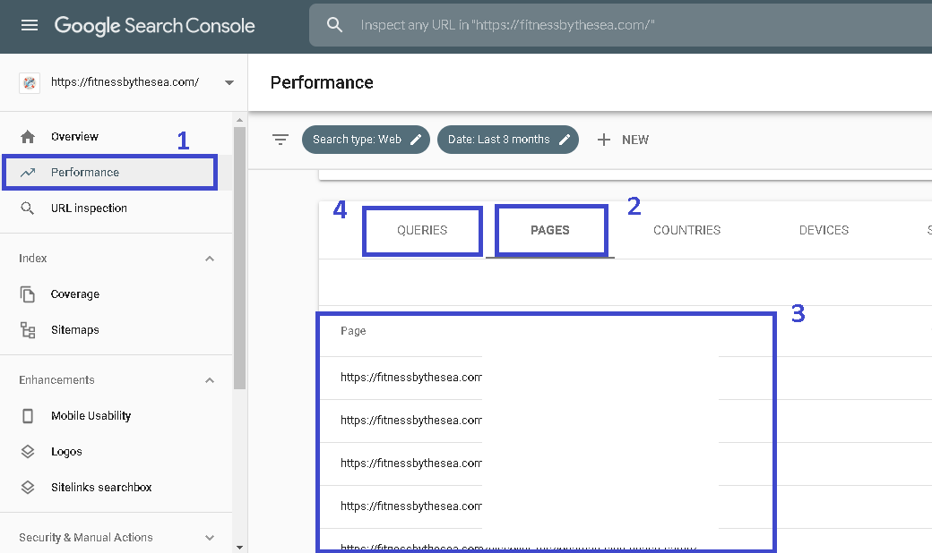Screen dimensions: 932x553
Task: Click the sidebar scrollbar thumb
Action: point(239,258)
